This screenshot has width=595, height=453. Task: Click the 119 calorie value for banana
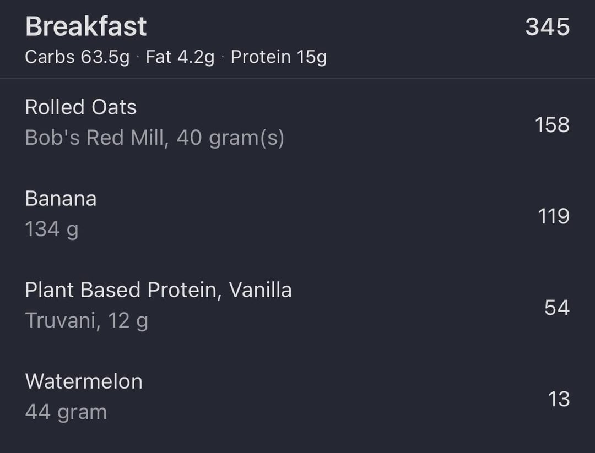tap(554, 216)
